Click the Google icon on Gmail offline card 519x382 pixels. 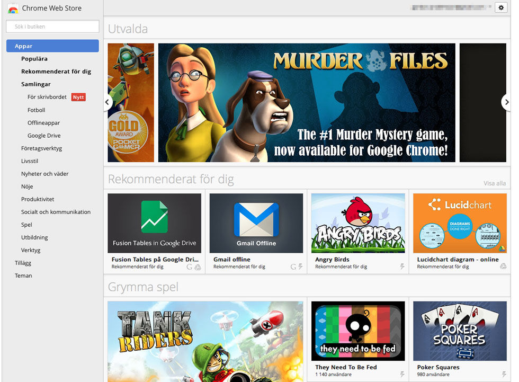pyautogui.click(x=293, y=267)
